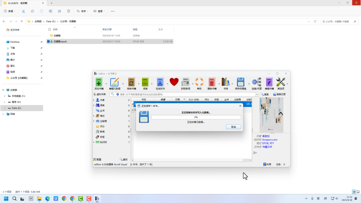Click the red heart donate icon in calibre

[174, 82]
